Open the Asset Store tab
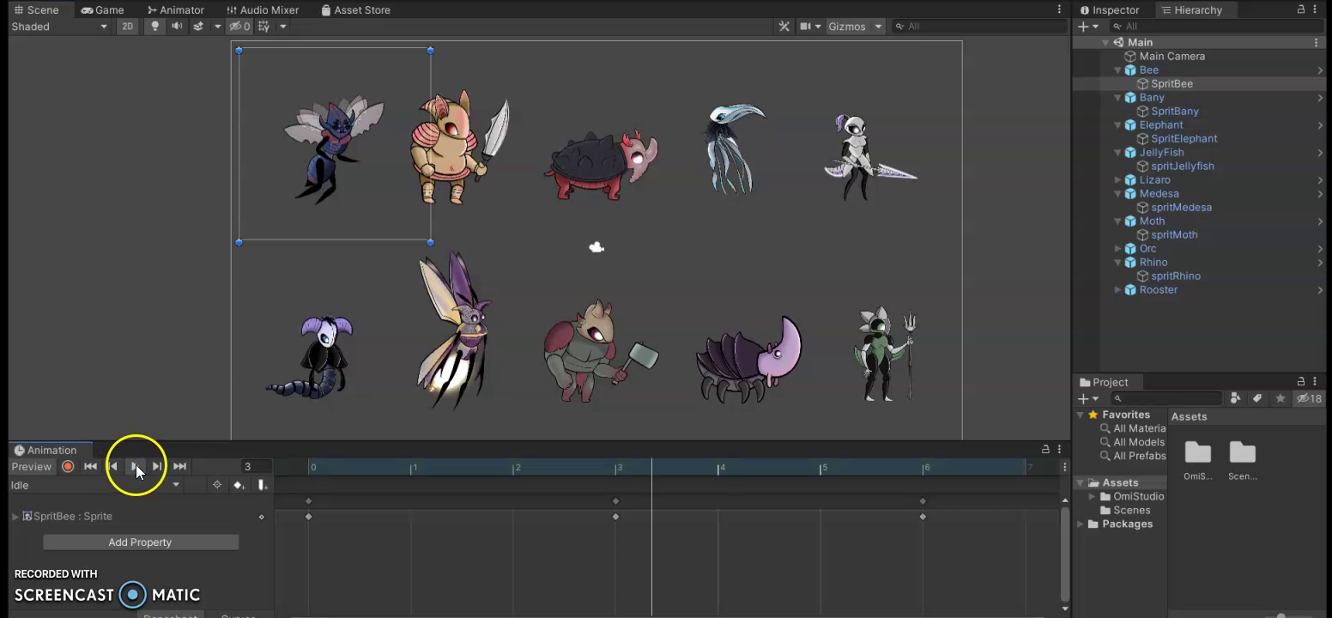This screenshot has height=618, width=1332. (355, 9)
